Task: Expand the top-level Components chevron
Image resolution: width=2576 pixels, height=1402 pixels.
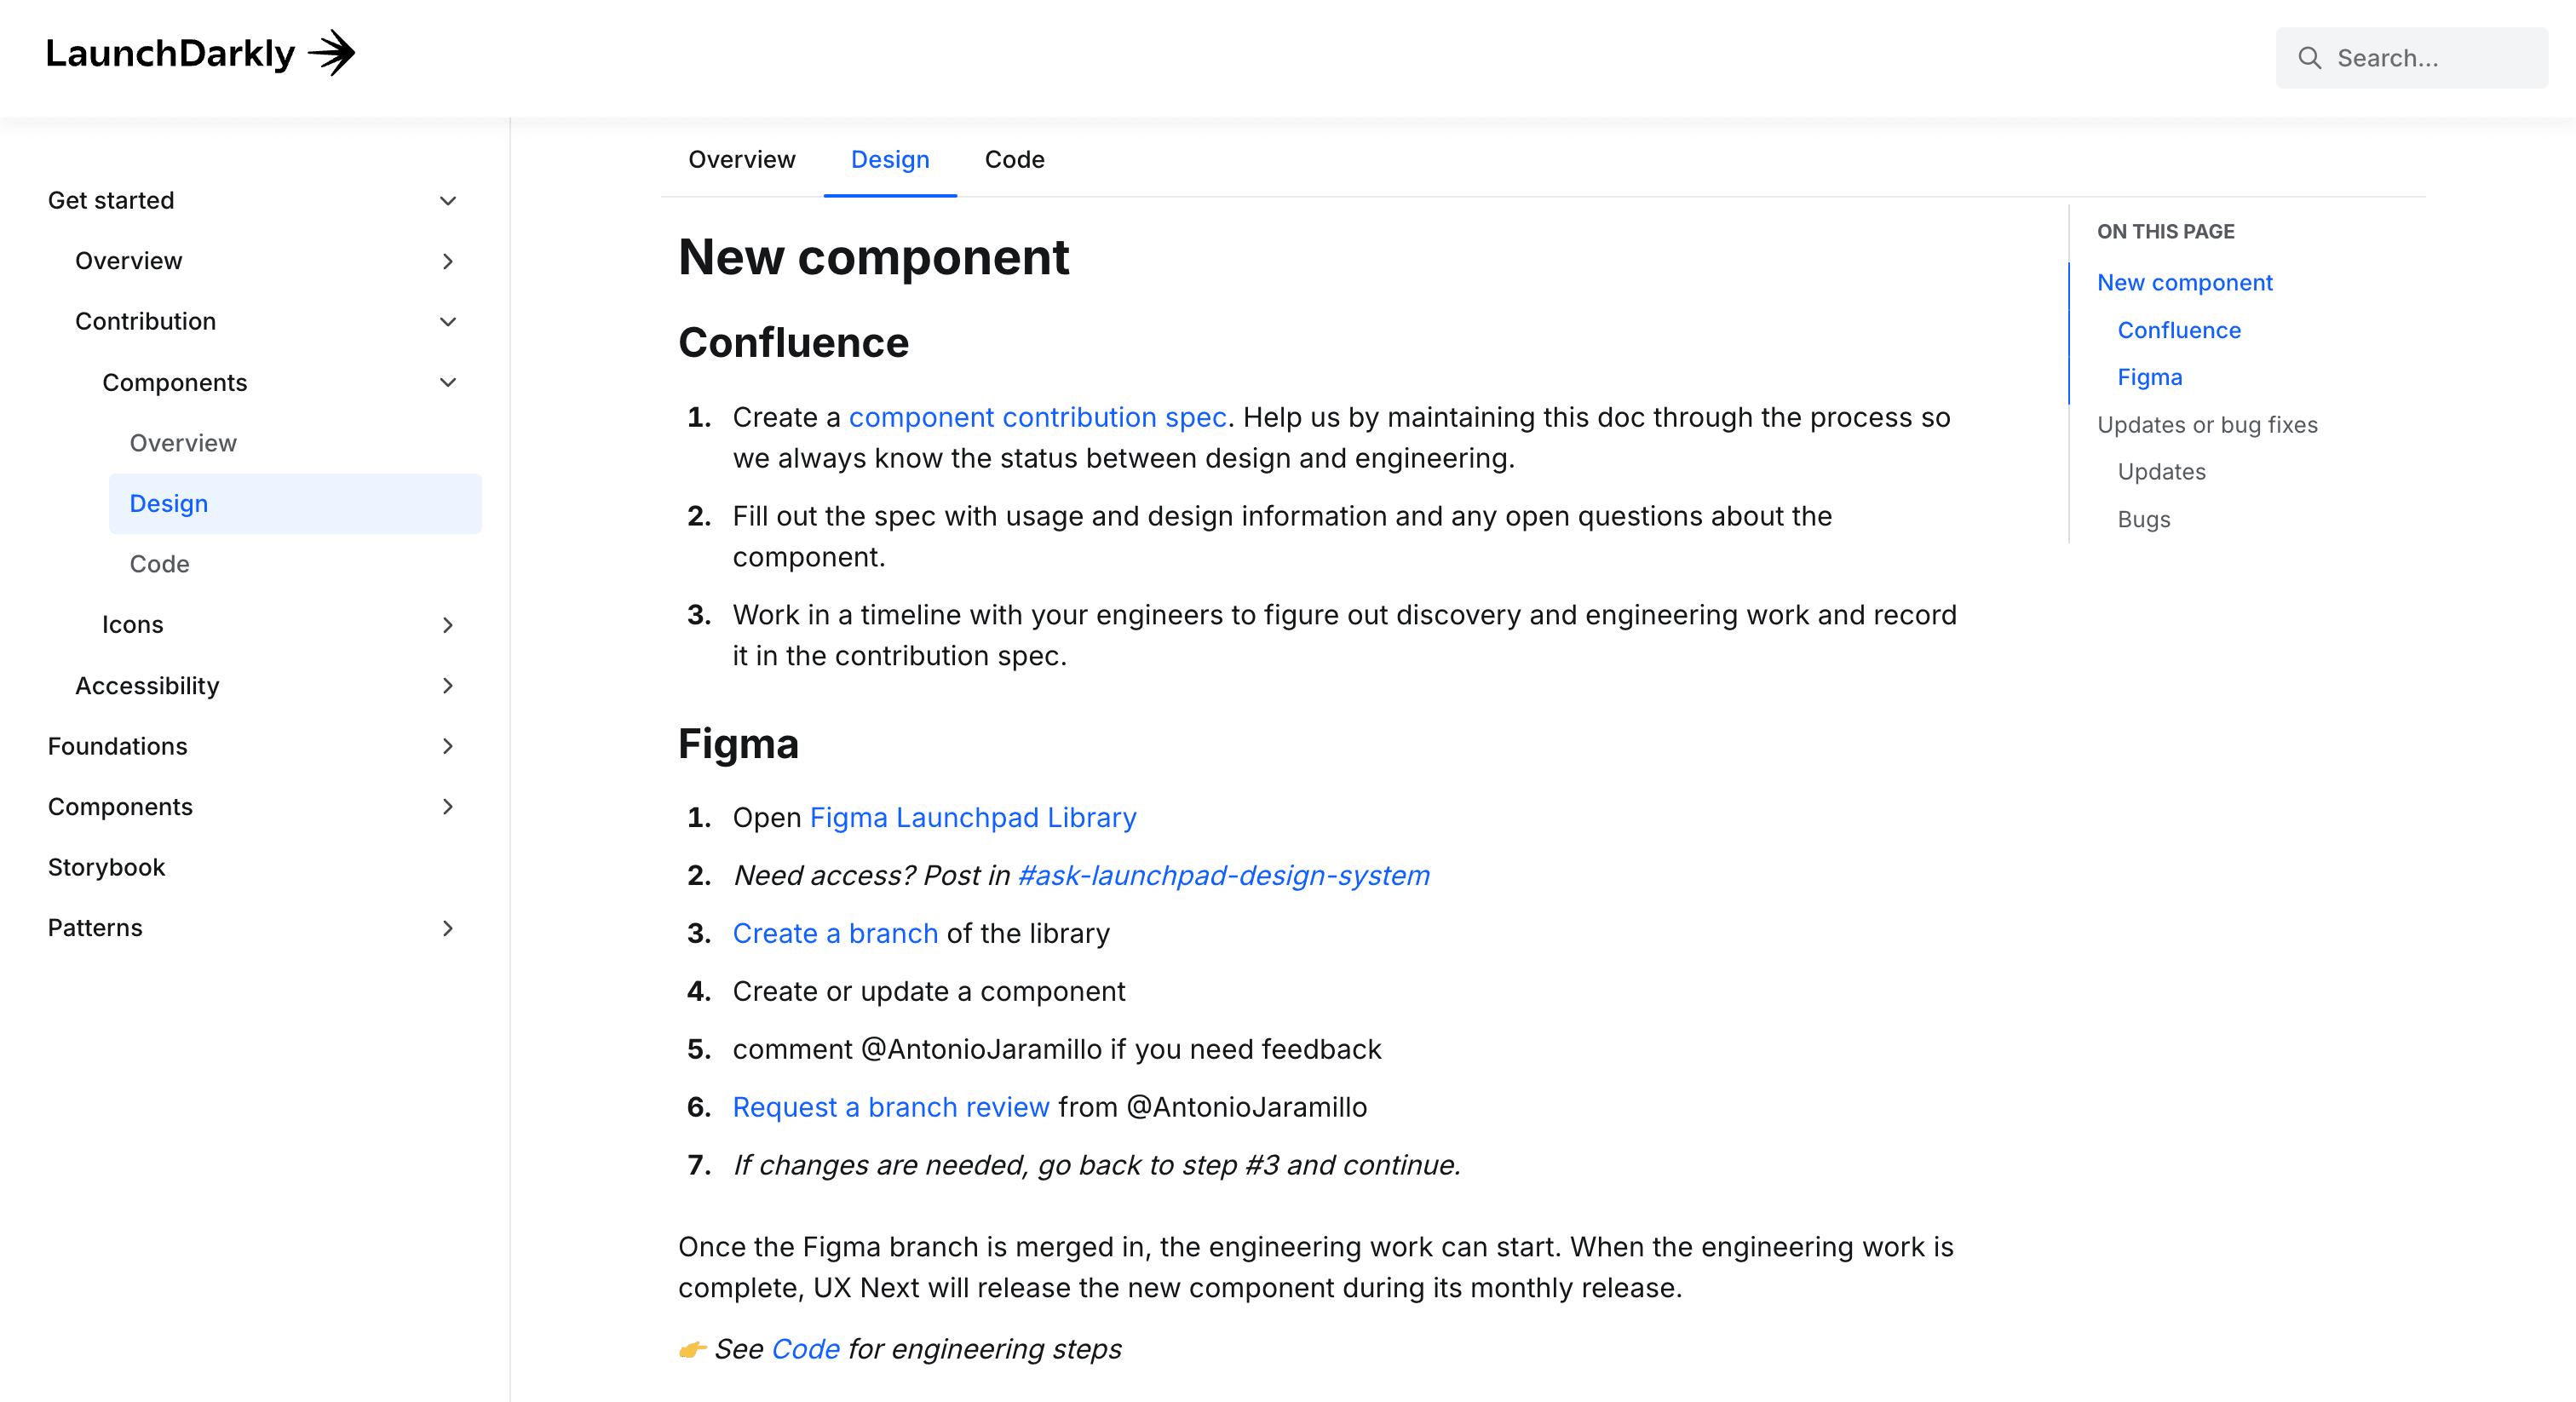Action: (448, 806)
